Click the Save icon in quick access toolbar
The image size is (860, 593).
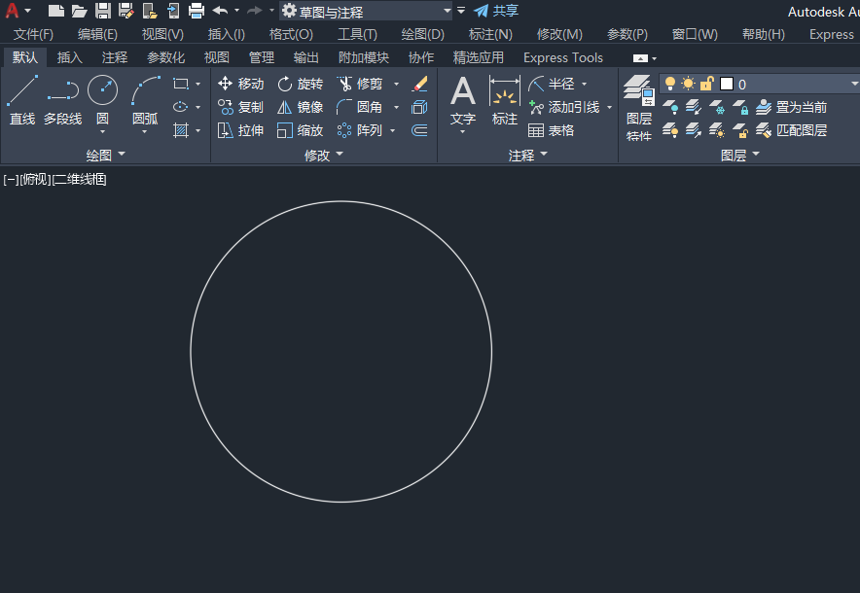(x=102, y=11)
